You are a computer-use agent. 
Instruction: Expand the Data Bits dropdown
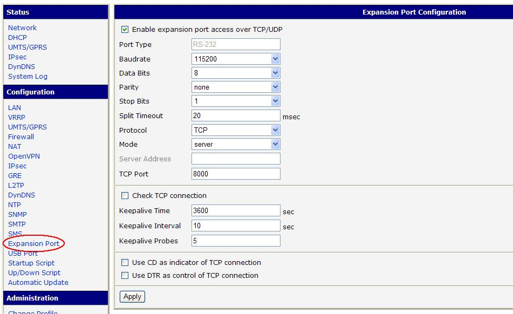[x=236, y=73]
